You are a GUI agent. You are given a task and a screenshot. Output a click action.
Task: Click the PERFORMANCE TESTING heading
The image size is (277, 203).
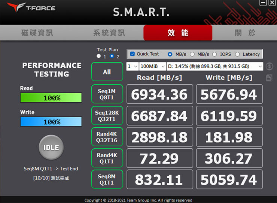tap(52, 70)
